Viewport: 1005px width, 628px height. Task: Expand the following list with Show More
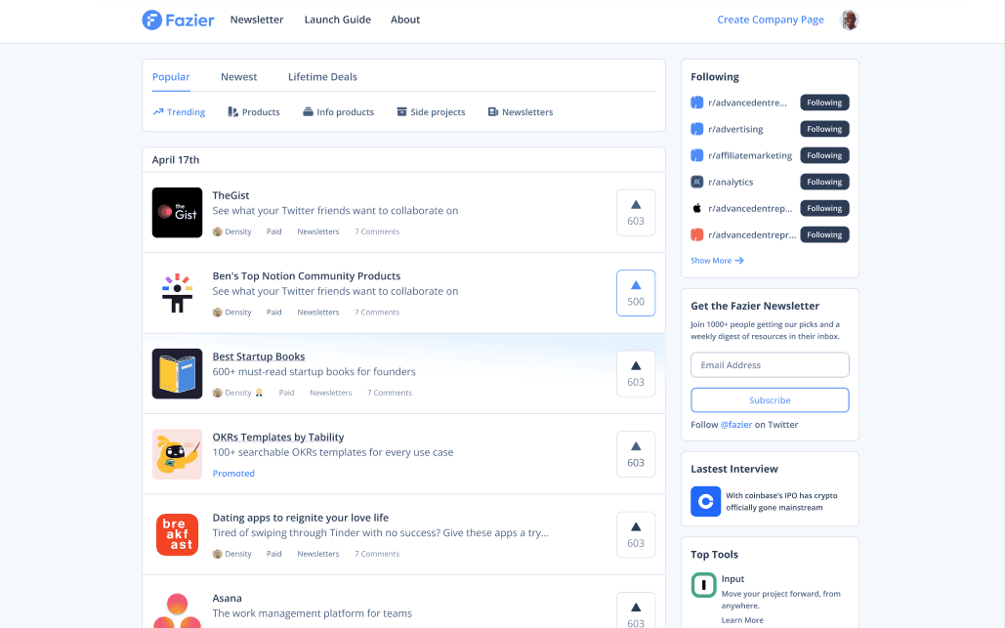coord(717,261)
